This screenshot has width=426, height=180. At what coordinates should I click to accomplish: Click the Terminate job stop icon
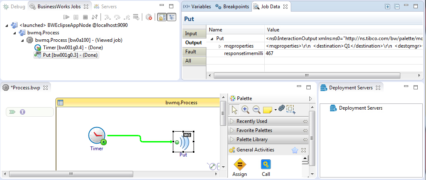tap(85, 17)
